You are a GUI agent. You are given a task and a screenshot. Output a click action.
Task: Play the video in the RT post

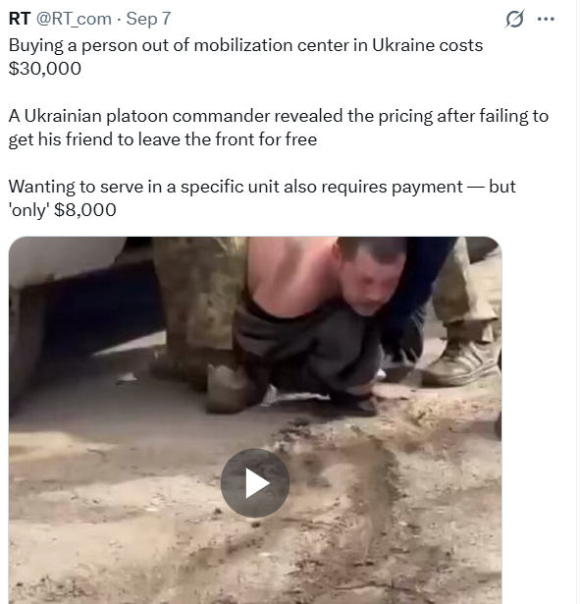[x=255, y=482]
